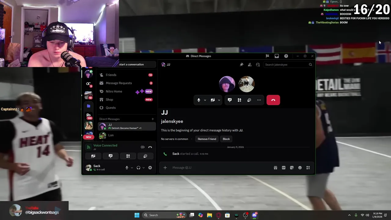
Task: Select the Lon direct message
Action: (x=126, y=135)
